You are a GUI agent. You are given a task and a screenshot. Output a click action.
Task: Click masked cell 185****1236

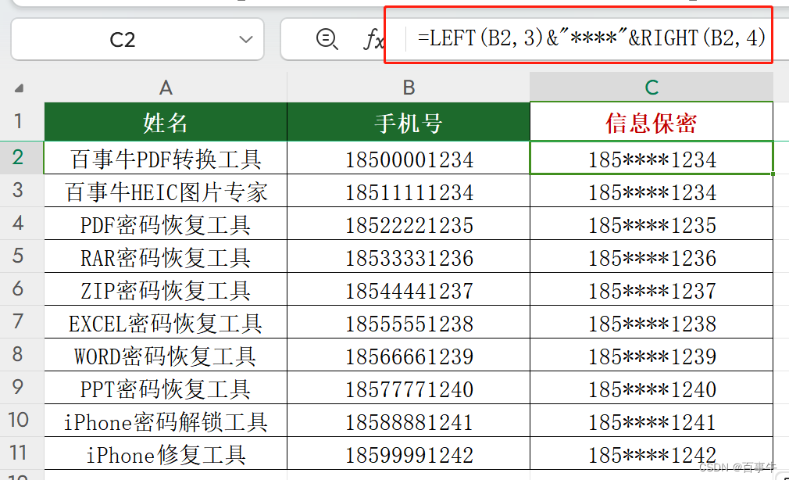(x=652, y=256)
